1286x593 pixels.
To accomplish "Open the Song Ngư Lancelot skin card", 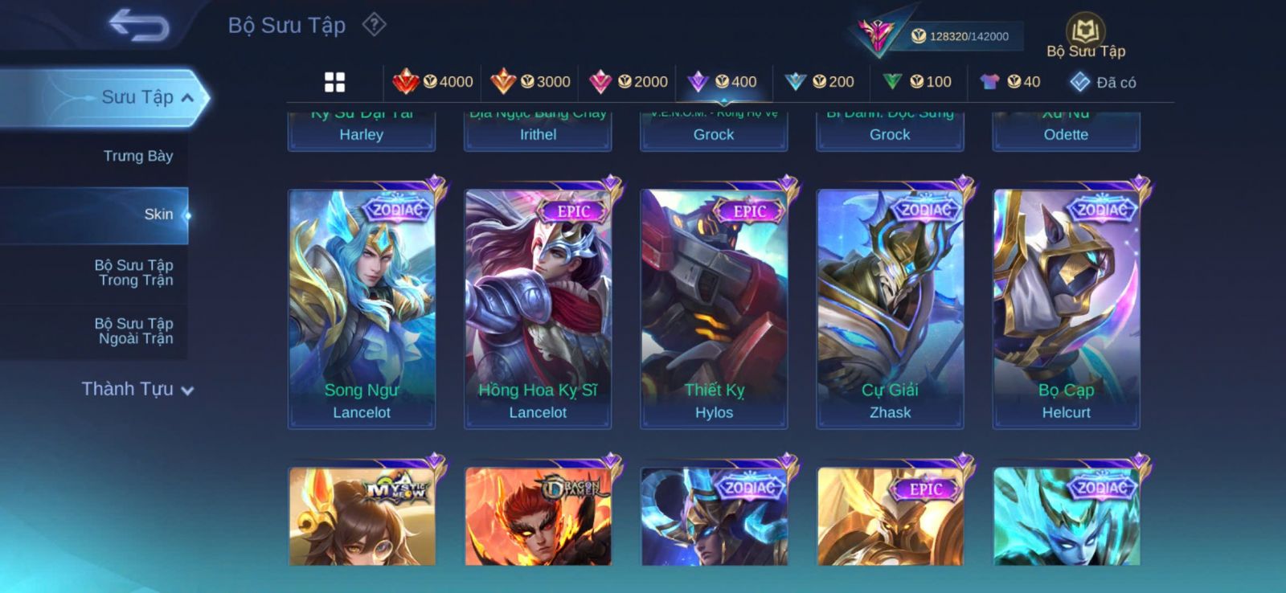I will pyautogui.click(x=362, y=309).
